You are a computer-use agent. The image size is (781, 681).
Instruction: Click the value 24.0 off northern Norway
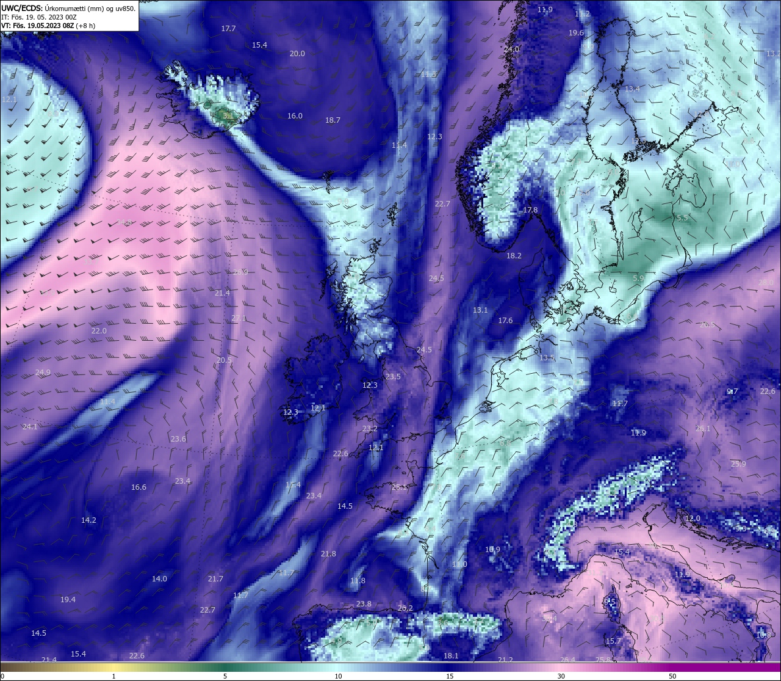[x=511, y=49]
